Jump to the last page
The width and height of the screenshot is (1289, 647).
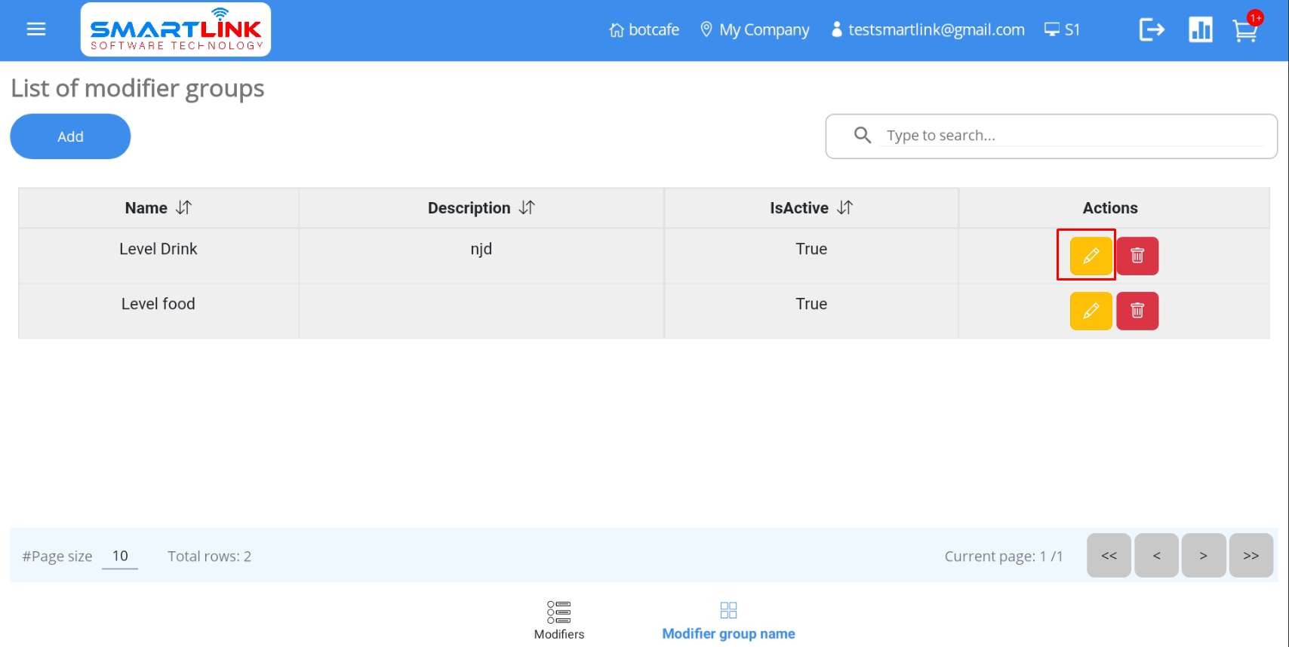click(1251, 556)
